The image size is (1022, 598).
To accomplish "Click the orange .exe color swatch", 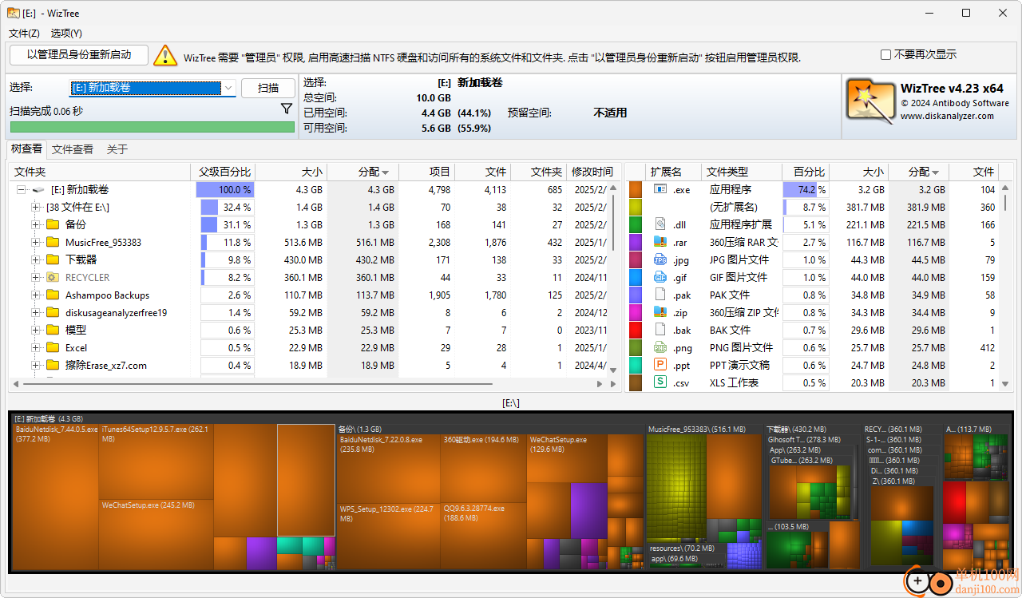I will point(636,190).
